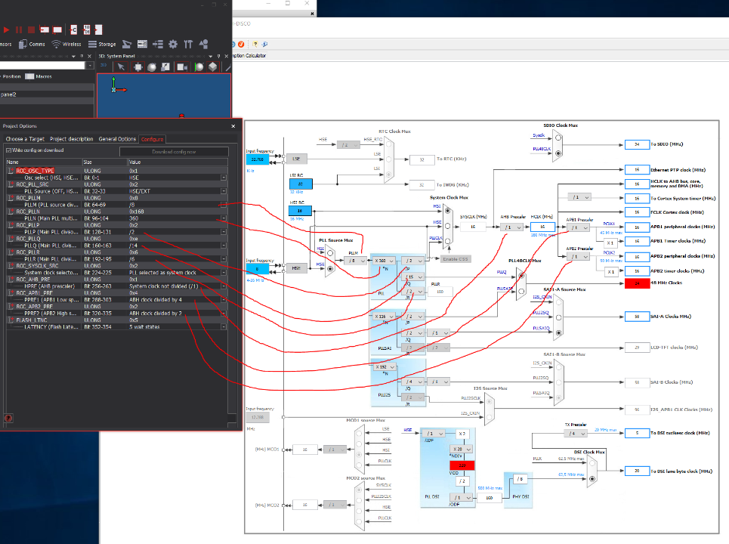The width and height of the screenshot is (729, 544).
Task: Expand the PLLM /8 divider dropdown
Action: [x=354, y=261]
